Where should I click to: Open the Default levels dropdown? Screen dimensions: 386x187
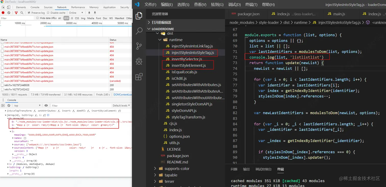121,106
